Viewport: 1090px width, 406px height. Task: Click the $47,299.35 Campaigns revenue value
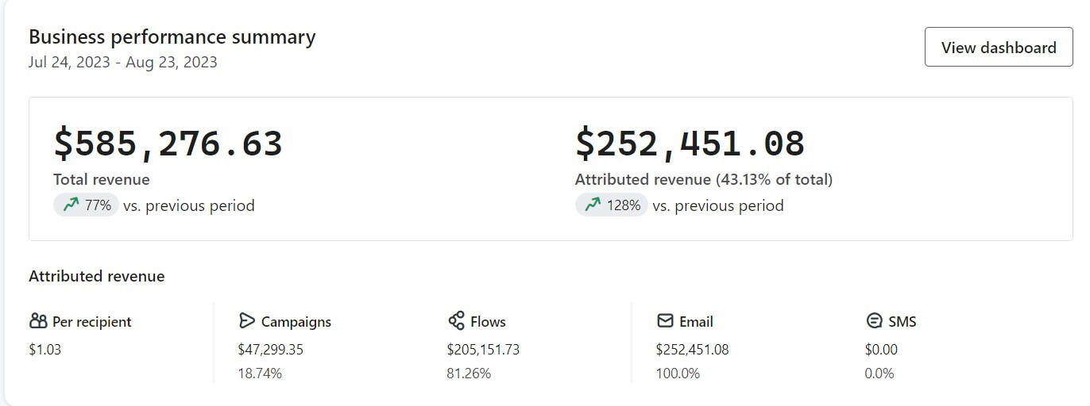coord(271,350)
